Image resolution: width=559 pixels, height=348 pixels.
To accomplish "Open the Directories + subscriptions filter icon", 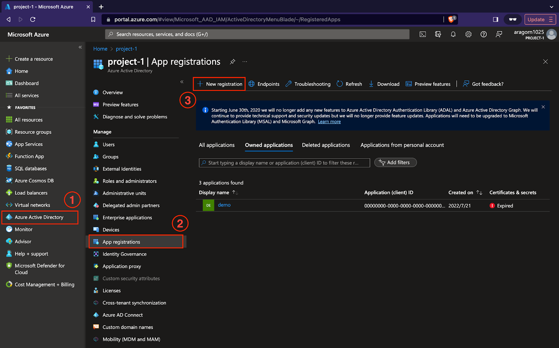I will pos(438,34).
